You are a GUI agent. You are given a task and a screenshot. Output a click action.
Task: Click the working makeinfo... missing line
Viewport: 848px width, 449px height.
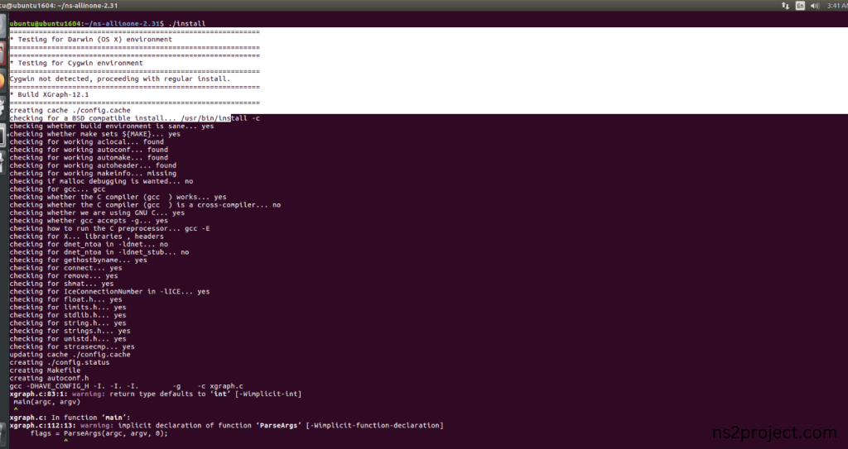click(x=93, y=174)
